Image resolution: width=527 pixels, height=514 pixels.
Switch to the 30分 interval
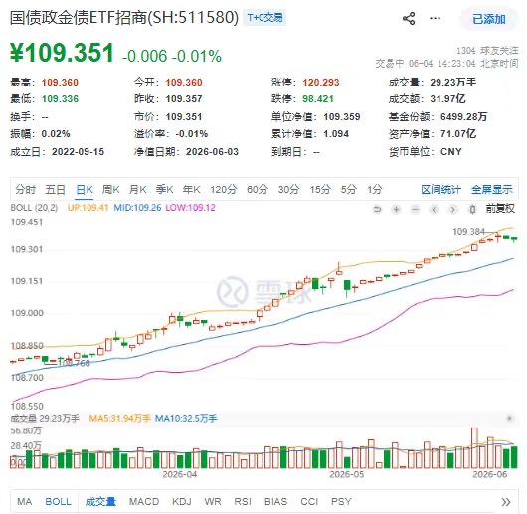click(x=288, y=190)
